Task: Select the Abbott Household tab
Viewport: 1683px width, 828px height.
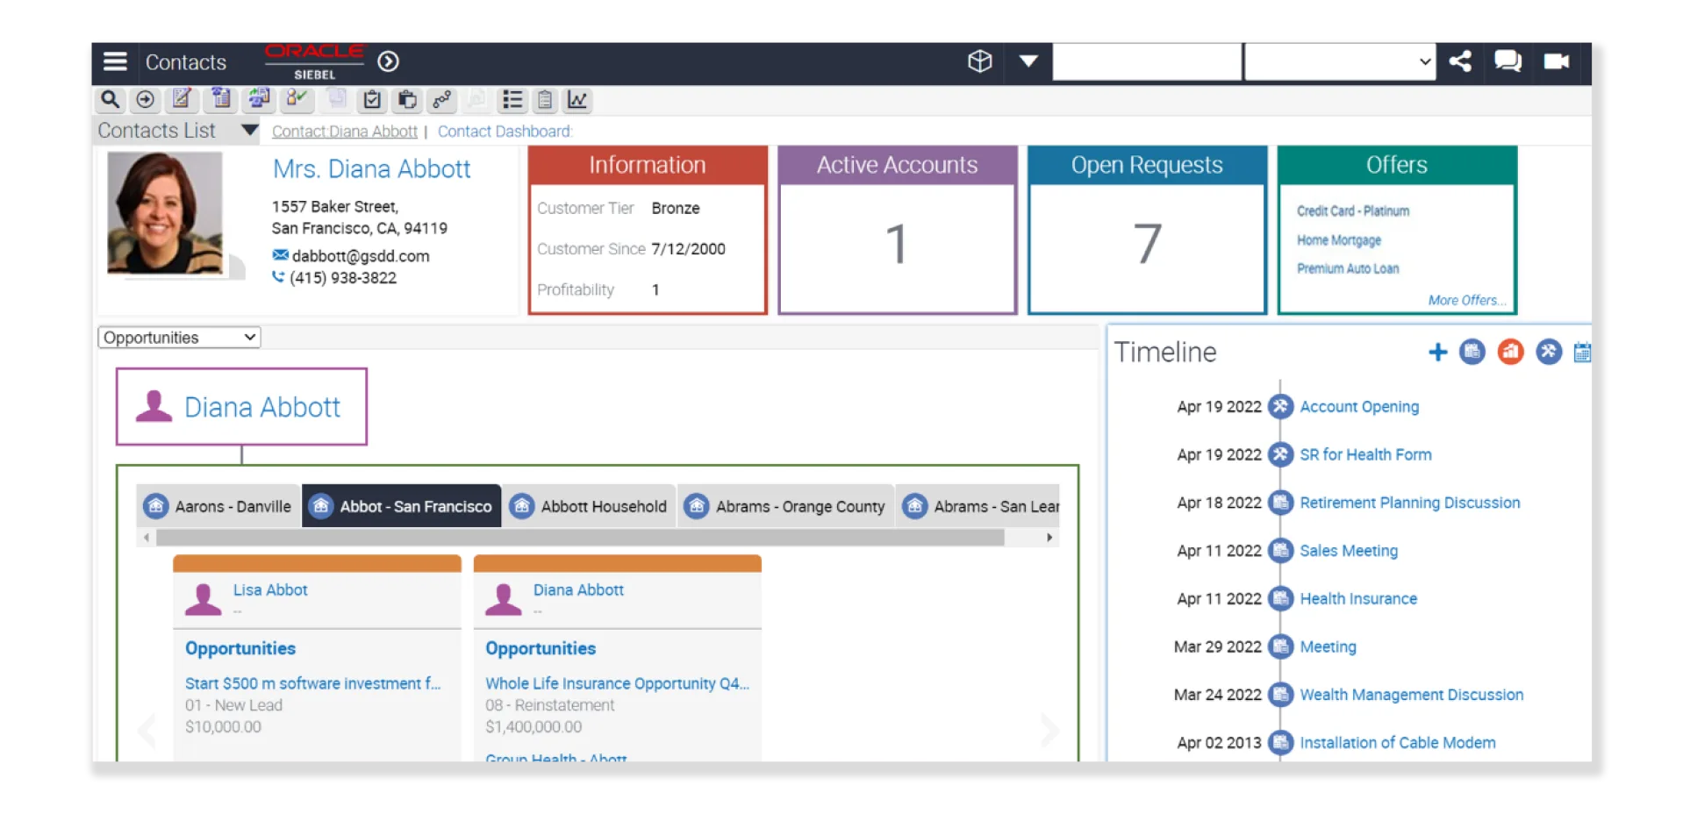Action: click(589, 506)
